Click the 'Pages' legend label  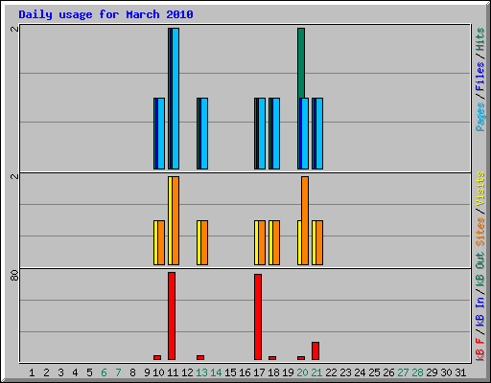coord(480,117)
